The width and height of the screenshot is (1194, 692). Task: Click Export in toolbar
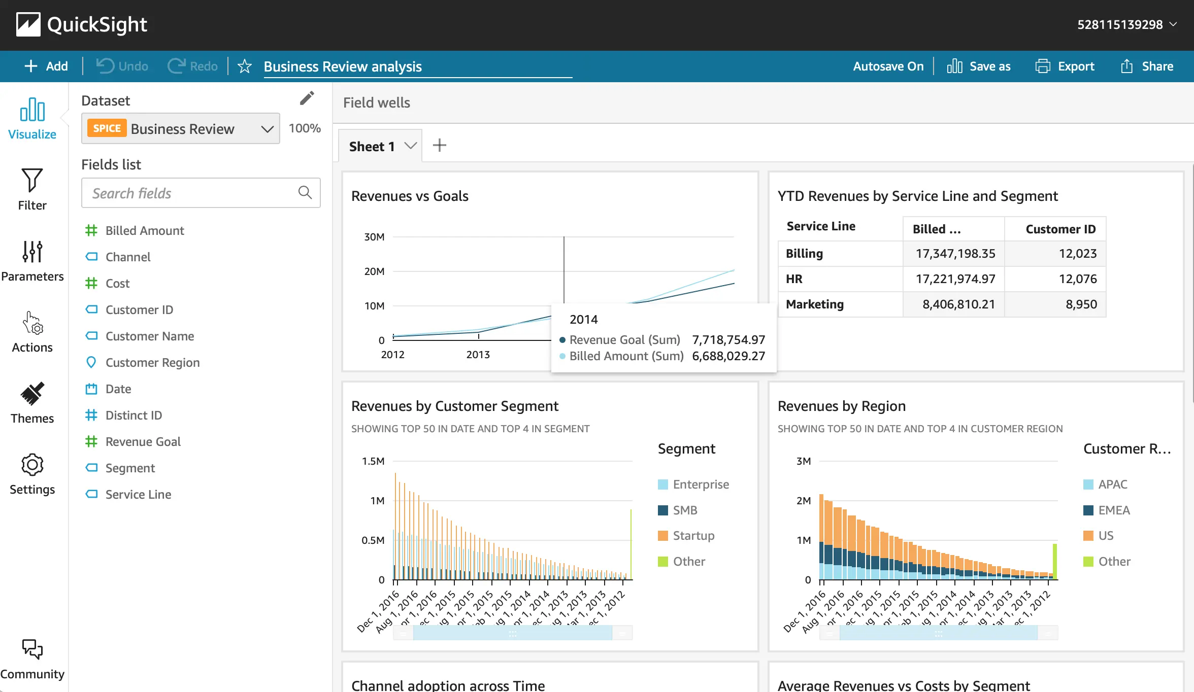[1065, 66]
